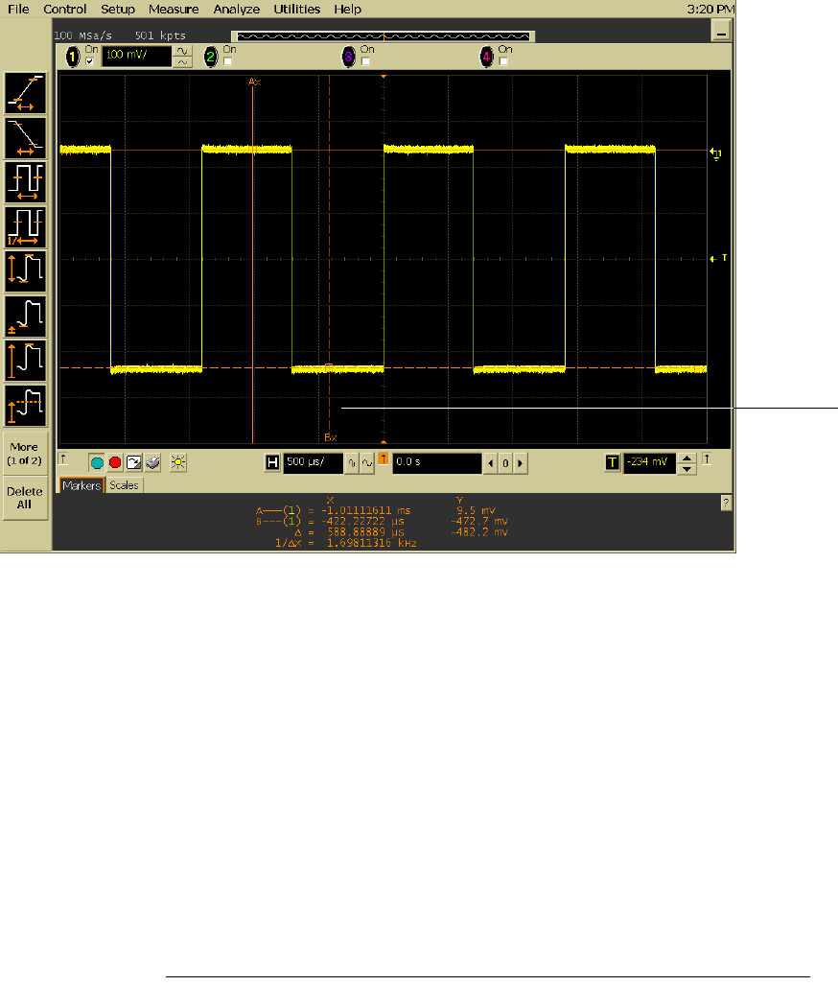
Task: Click the 3:20 PM clock
Action: 710,9
